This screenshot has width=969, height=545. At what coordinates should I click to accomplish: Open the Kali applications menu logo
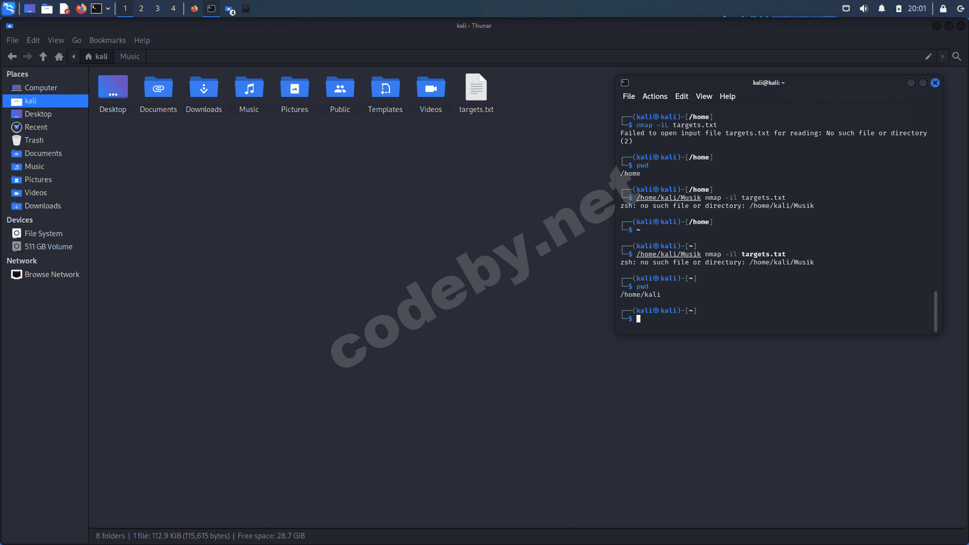tap(8, 8)
